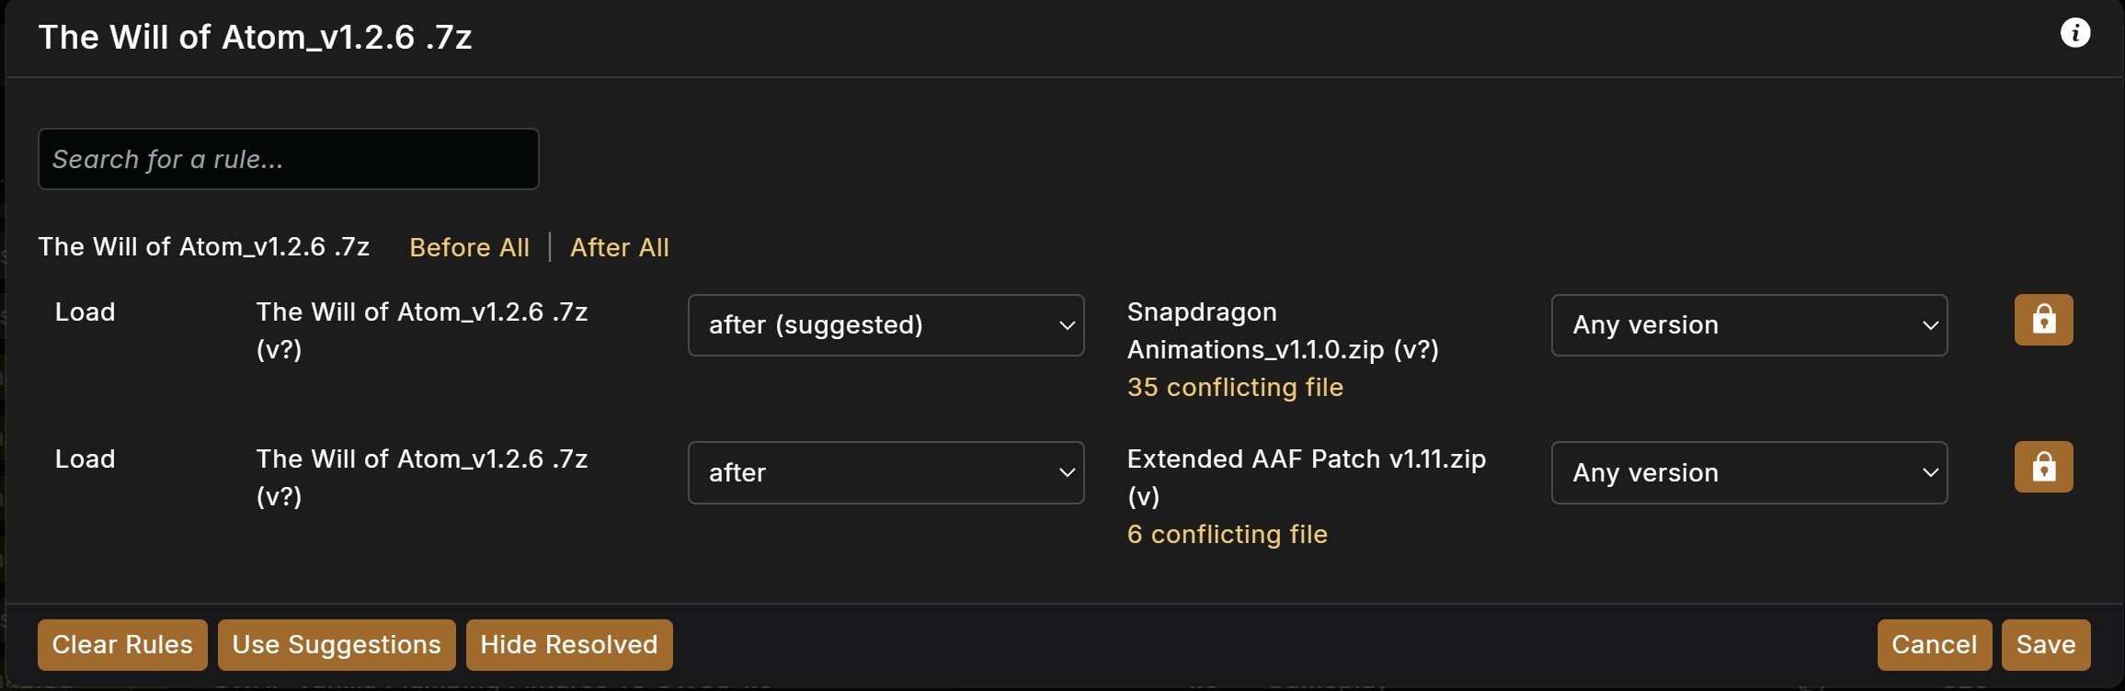Open the 'after' dropdown for Extended AAF Patch
The height and width of the screenshot is (691, 2125).
point(885,472)
